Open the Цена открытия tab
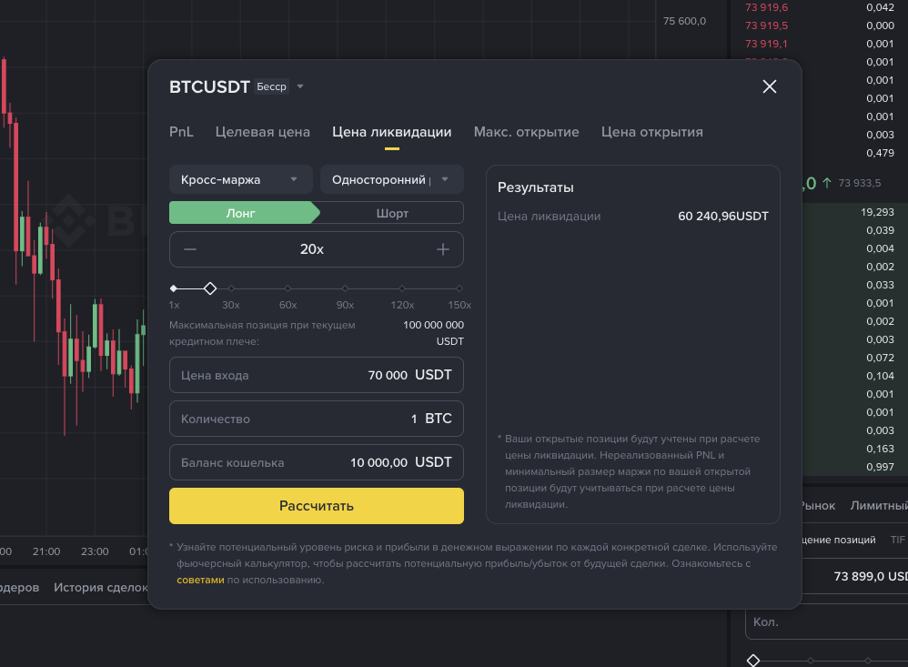This screenshot has height=667, width=908. pos(651,132)
